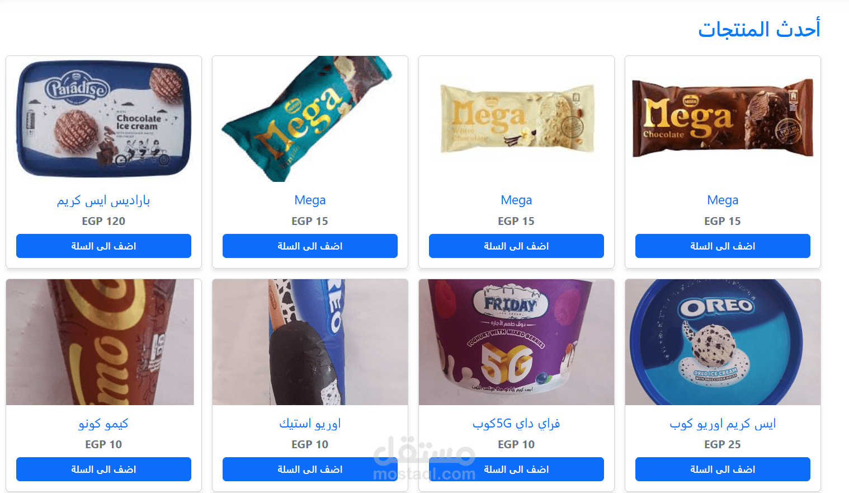This screenshot has width=849, height=493.
Task: Open the Friday 5G cup image
Action: point(516,342)
